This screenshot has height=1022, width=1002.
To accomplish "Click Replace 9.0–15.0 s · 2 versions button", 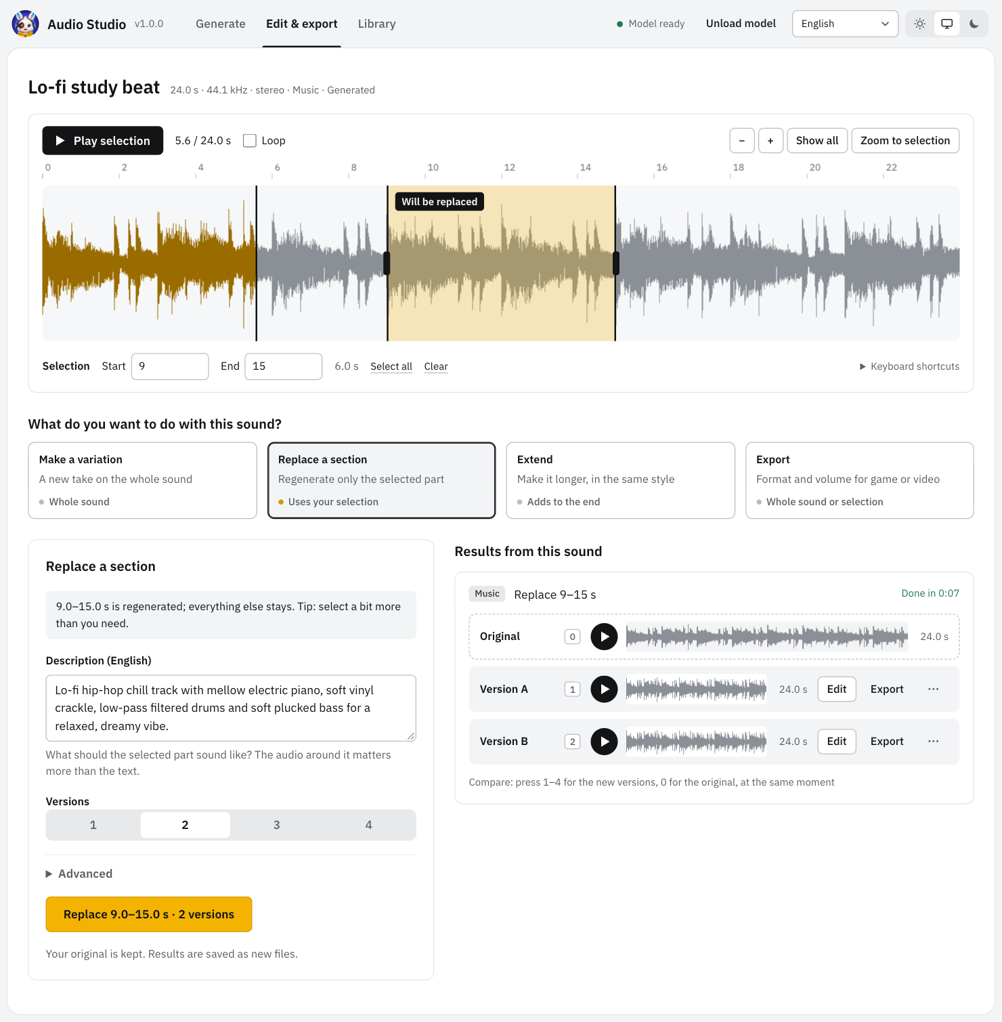I will point(149,914).
